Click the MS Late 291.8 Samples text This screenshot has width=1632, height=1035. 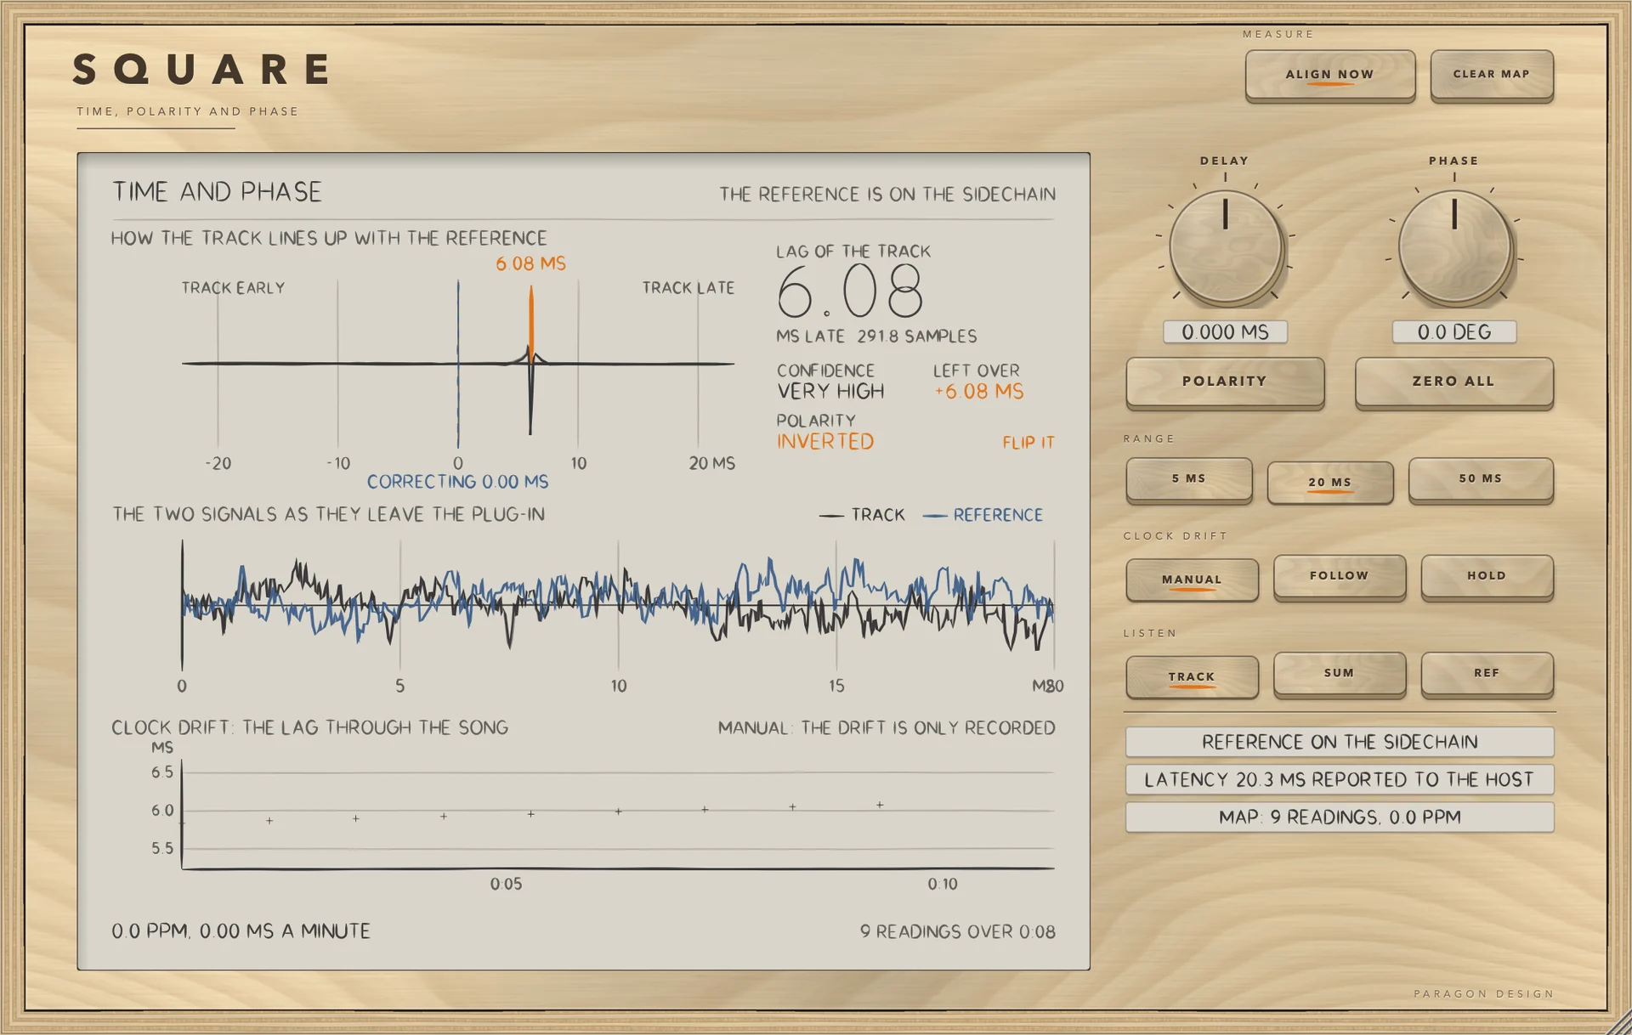[876, 337]
